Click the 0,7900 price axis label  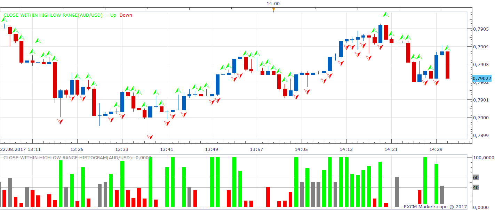[480, 118]
